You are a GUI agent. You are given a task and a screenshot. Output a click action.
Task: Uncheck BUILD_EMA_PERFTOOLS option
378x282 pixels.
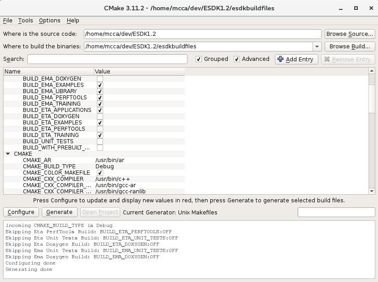(100, 98)
